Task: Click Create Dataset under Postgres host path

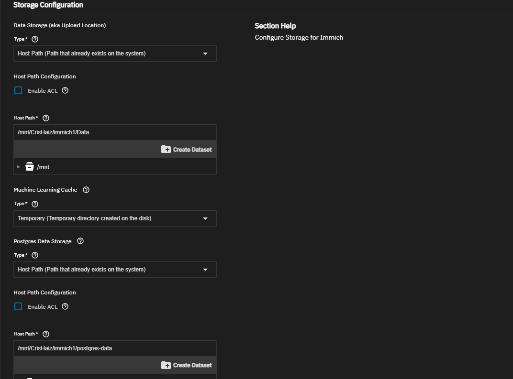Action: (x=187, y=365)
